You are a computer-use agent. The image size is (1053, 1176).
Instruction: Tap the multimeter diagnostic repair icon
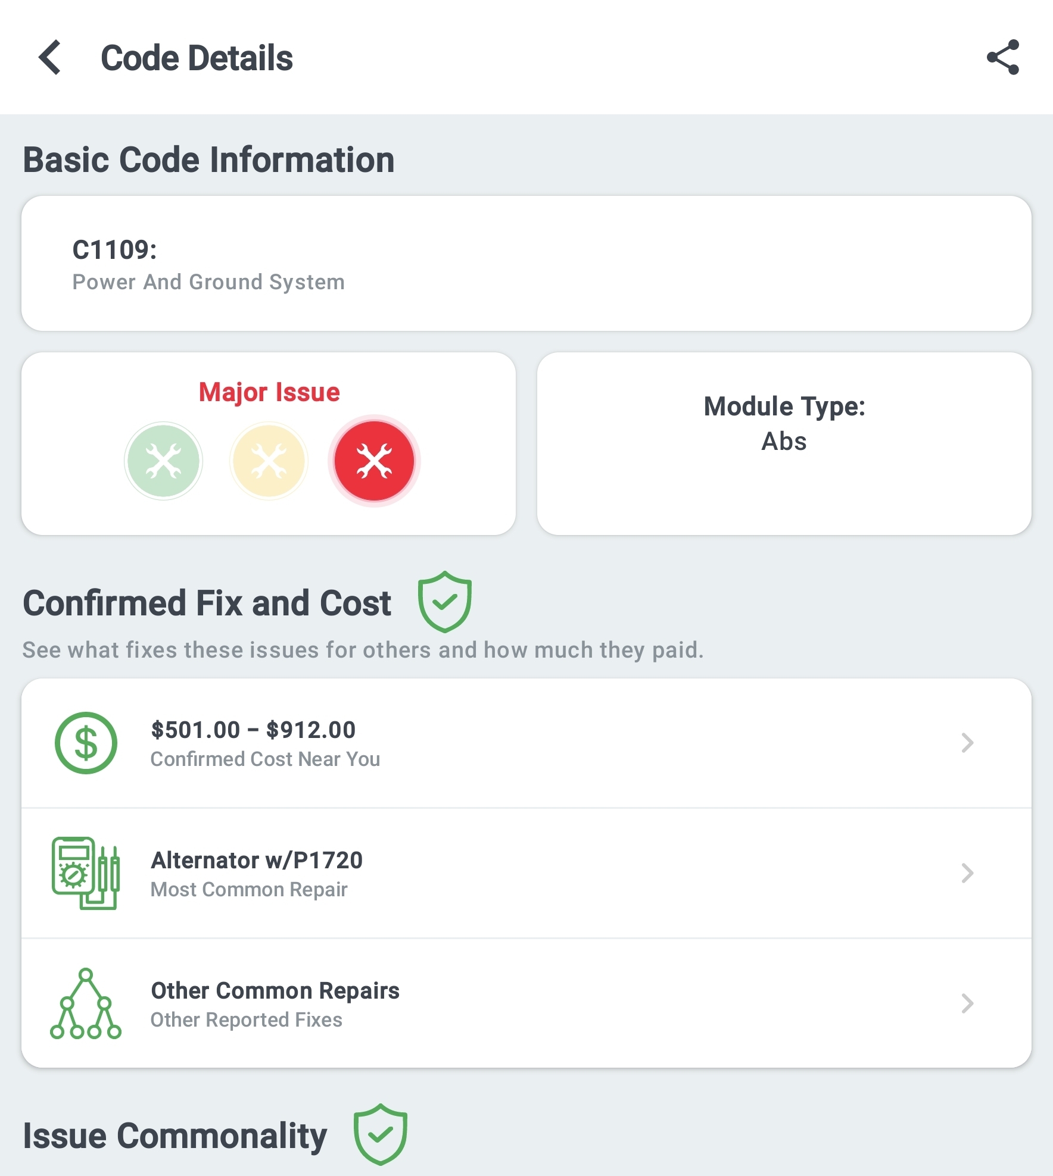click(x=86, y=873)
